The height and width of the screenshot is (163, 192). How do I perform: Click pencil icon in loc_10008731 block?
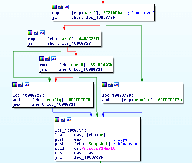pyautogui.click(x=63, y=120)
